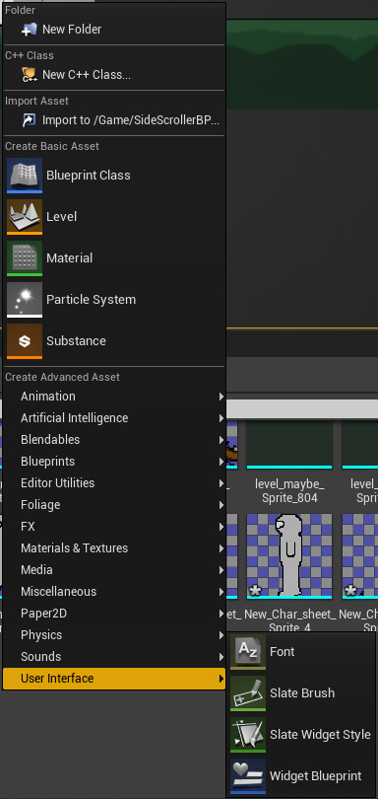Click the New_Char_sheet_Sprite_4 asset name
This screenshot has height=799, width=378.
pos(289,620)
